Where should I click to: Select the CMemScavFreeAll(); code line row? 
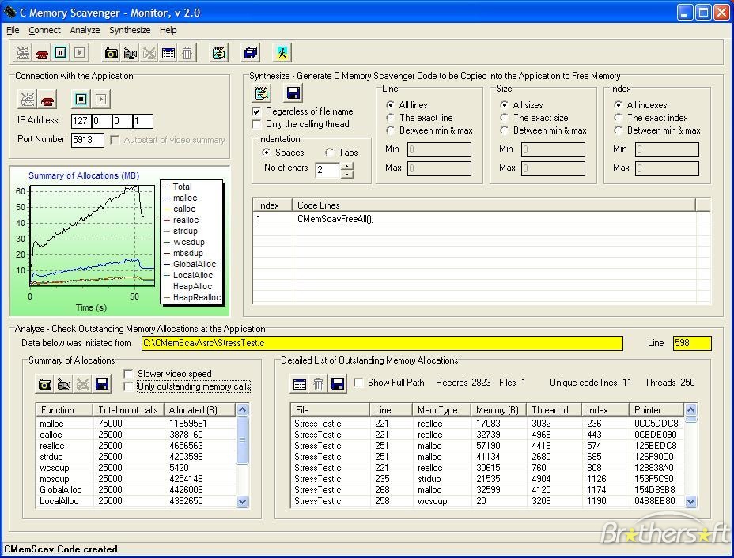point(481,218)
